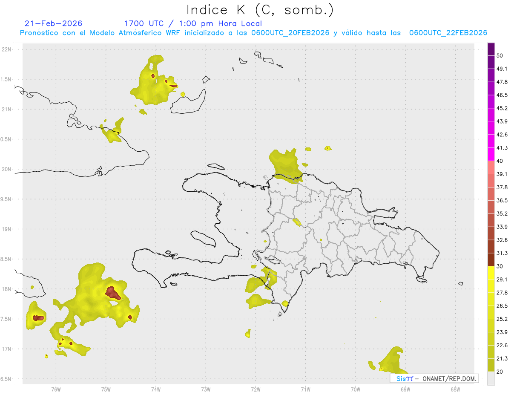Click the '32.6' color scale value
Viewport: 511px width, 395px height.
[x=502, y=240]
